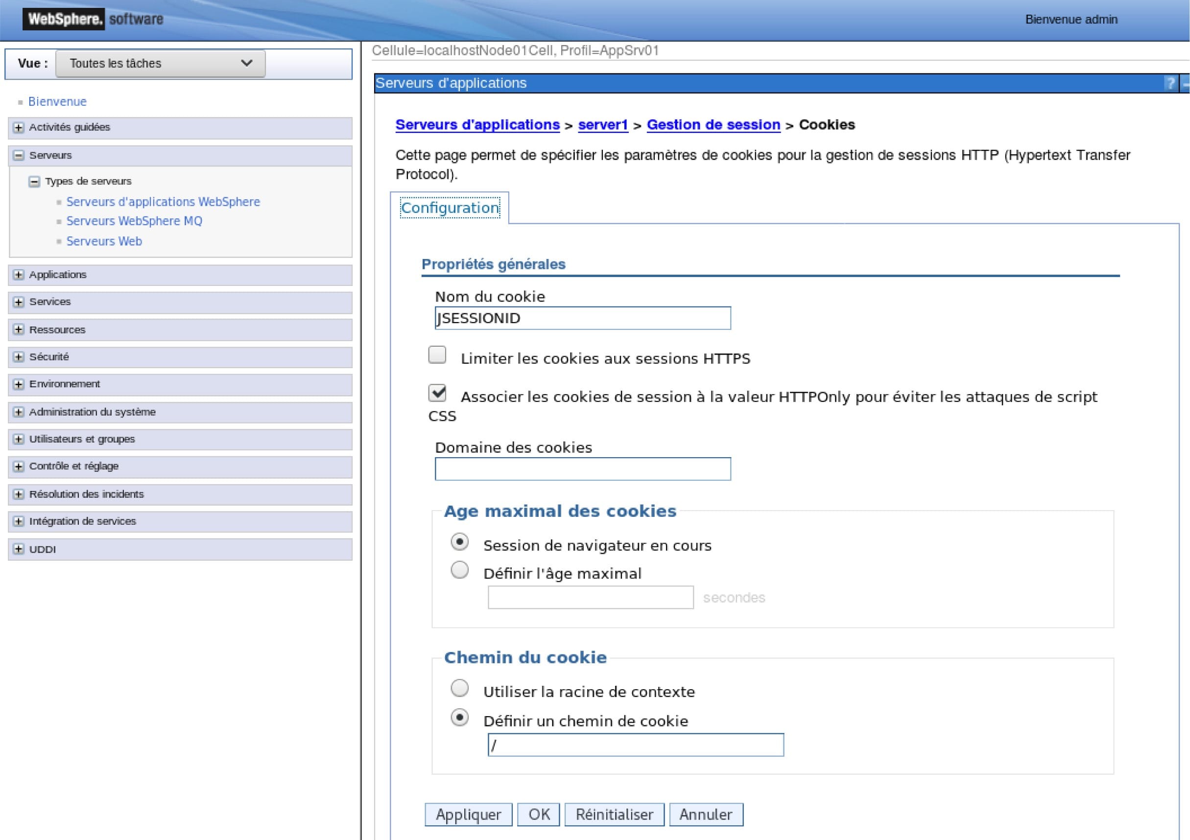The width and height of the screenshot is (1190, 840).
Task: Click the WebSphere software logo
Action: [93, 19]
